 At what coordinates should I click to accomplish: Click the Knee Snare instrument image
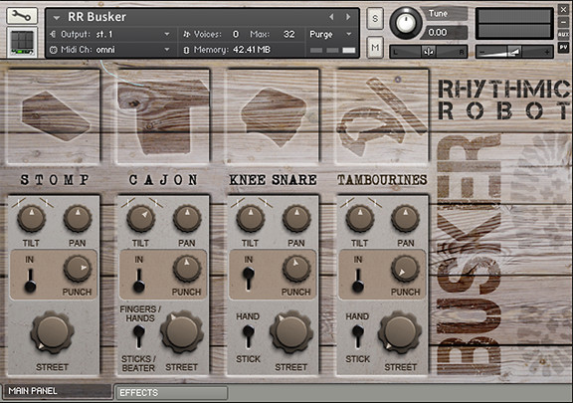(273, 116)
